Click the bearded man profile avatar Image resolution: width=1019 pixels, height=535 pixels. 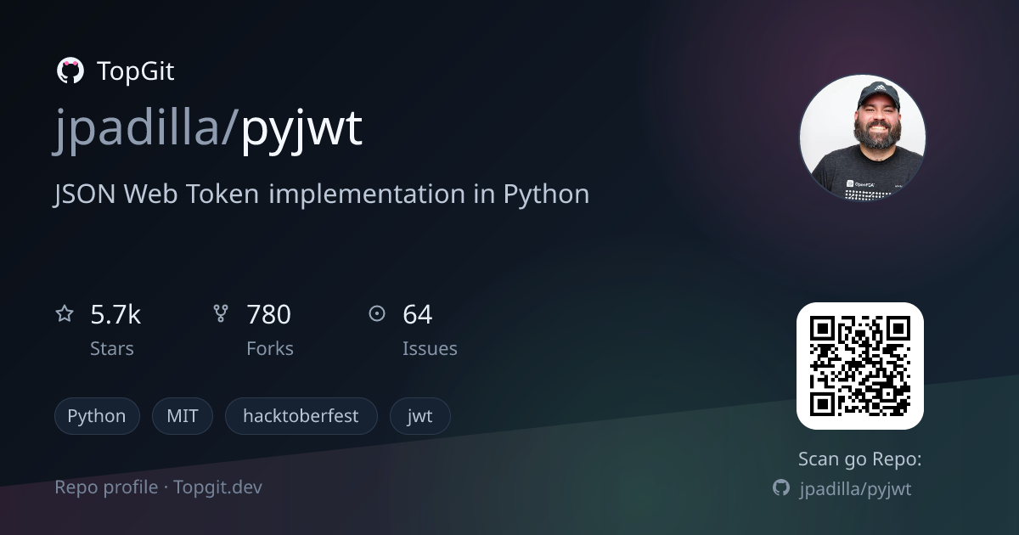pyautogui.click(x=863, y=138)
